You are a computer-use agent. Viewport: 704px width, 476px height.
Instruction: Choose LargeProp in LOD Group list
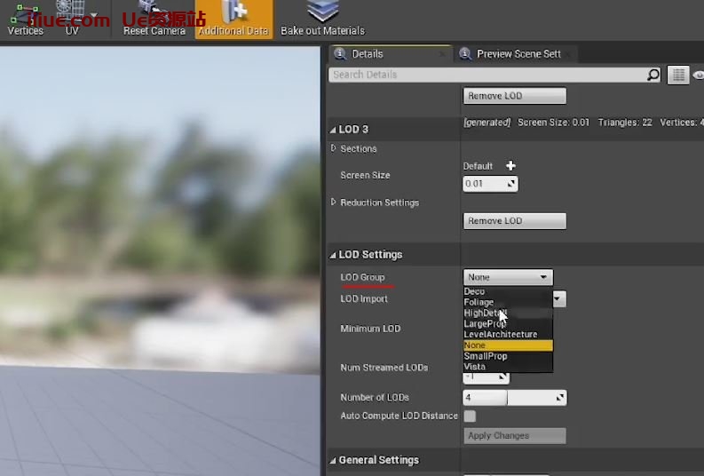click(508, 324)
